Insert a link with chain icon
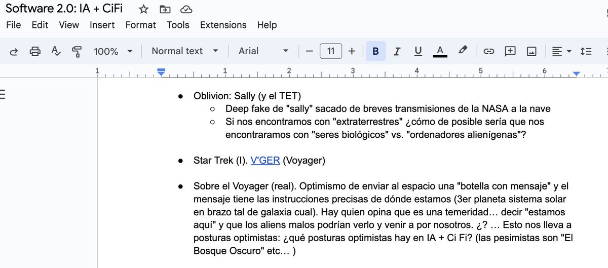 click(489, 51)
